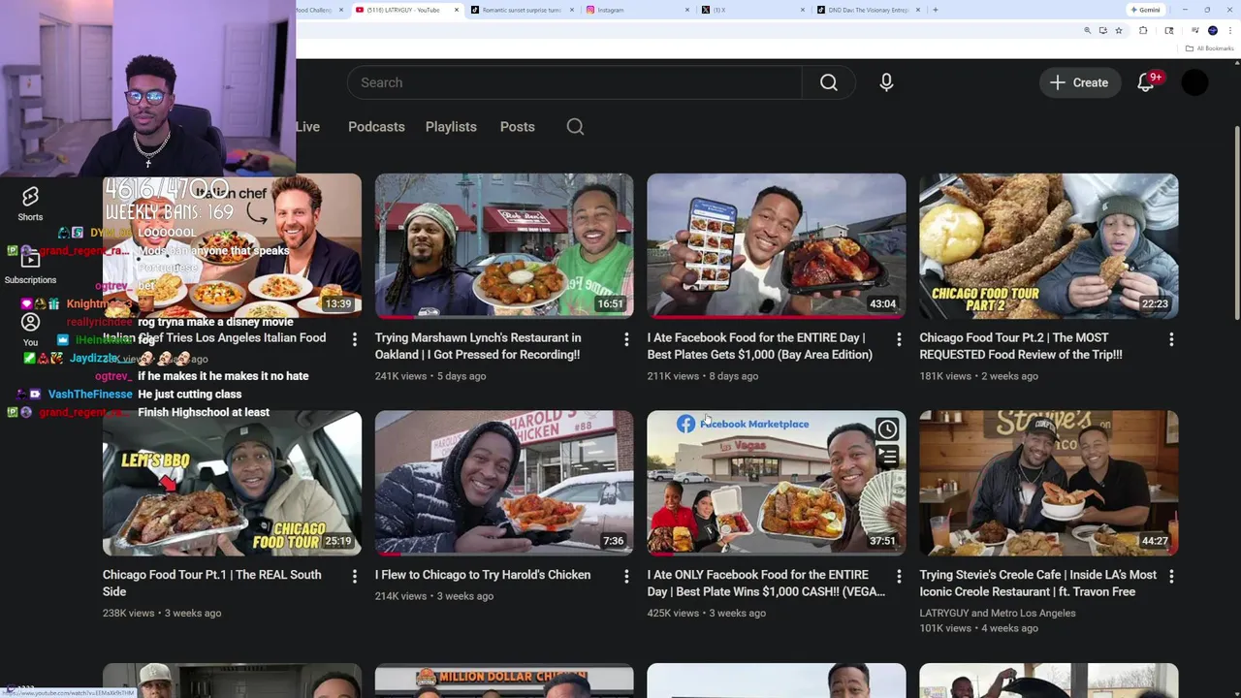Open title 'I Ate Facebook Food... (Bay Area Edition)'
The width and height of the screenshot is (1241, 698).
[x=759, y=346]
